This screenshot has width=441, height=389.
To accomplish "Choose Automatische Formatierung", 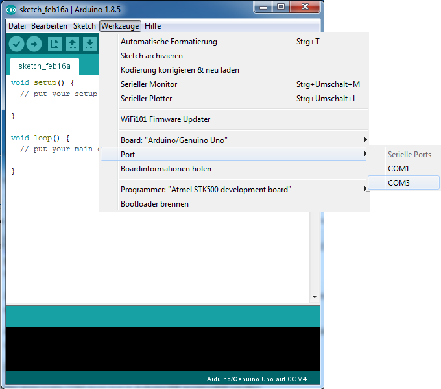I will pos(169,42).
